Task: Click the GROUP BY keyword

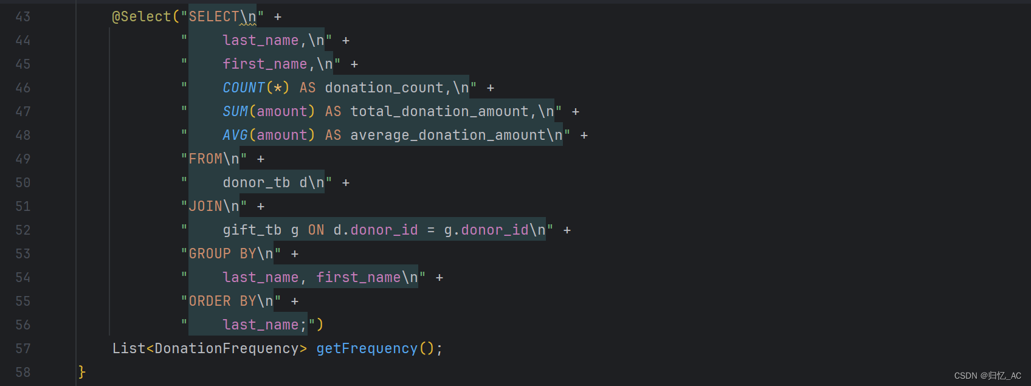Action: pyautogui.click(x=222, y=254)
